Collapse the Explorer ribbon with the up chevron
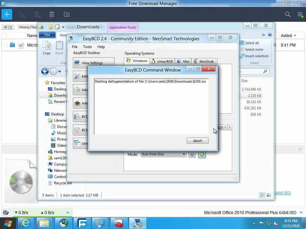Screen dimensions: 306x229 pyautogui.click(x=264, y=35)
